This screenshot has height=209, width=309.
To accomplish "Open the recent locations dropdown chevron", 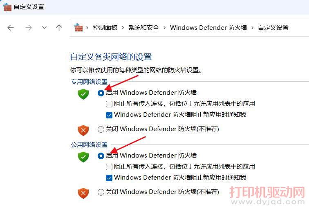I will (44, 27).
